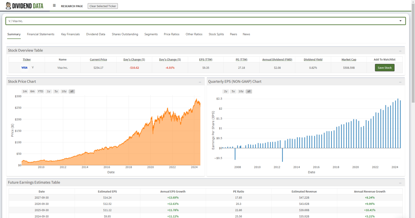
Task: Click the Visa logo in overview table
Action: pyautogui.click(x=24, y=68)
